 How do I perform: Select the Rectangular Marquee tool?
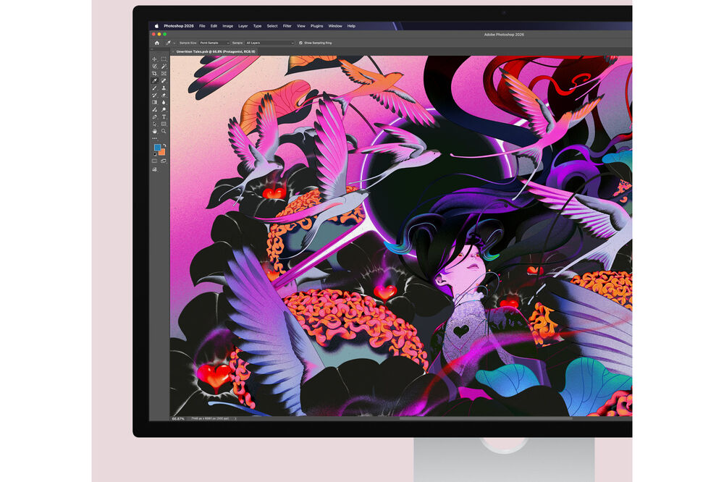pos(164,59)
